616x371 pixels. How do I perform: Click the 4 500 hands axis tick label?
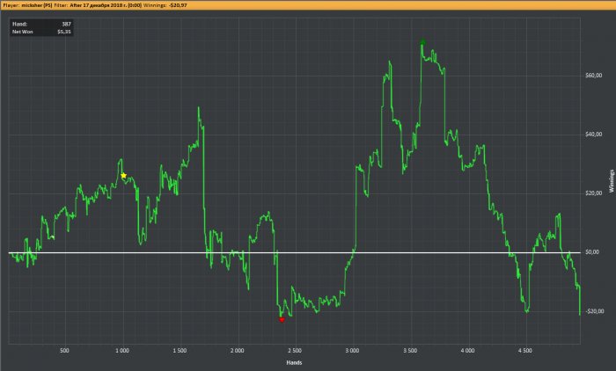(x=525, y=351)
